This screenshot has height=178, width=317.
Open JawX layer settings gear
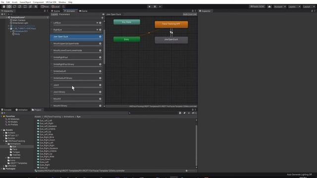point(100,85)
